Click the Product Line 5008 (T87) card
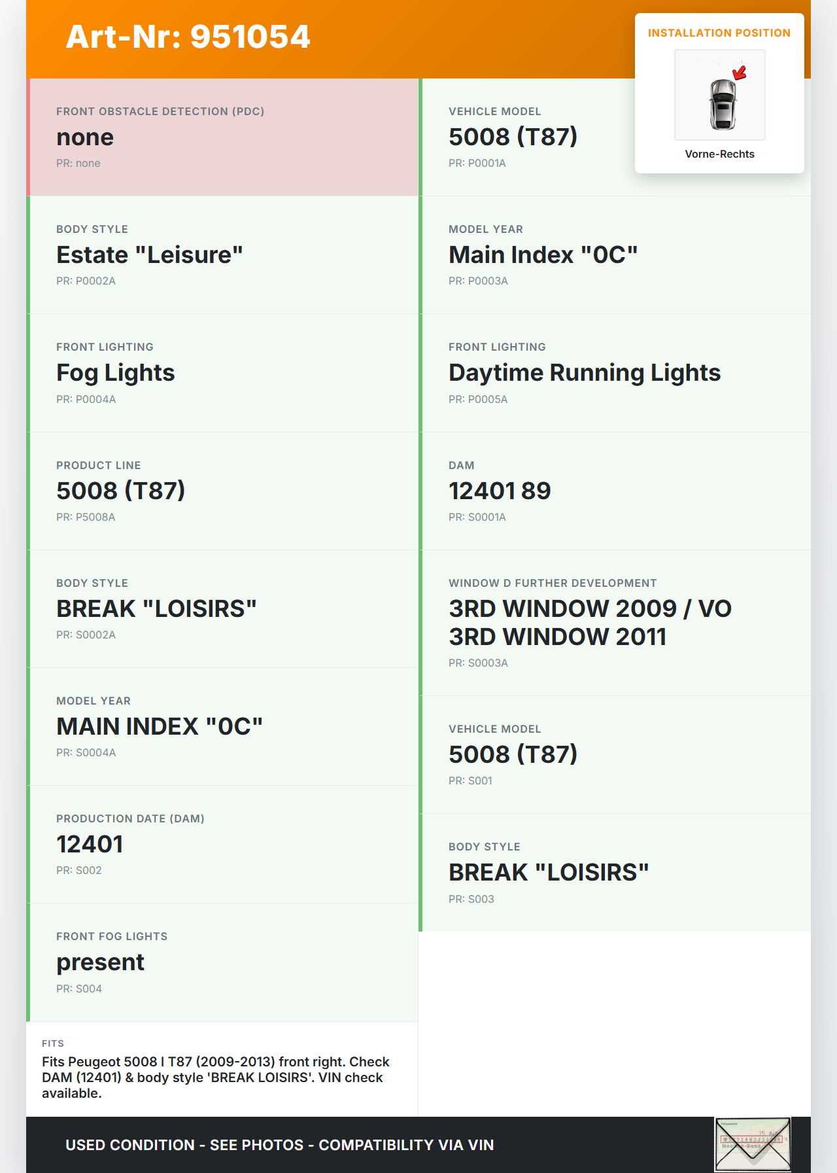This screenshot has height=1173, width=837. pos(224,491)
